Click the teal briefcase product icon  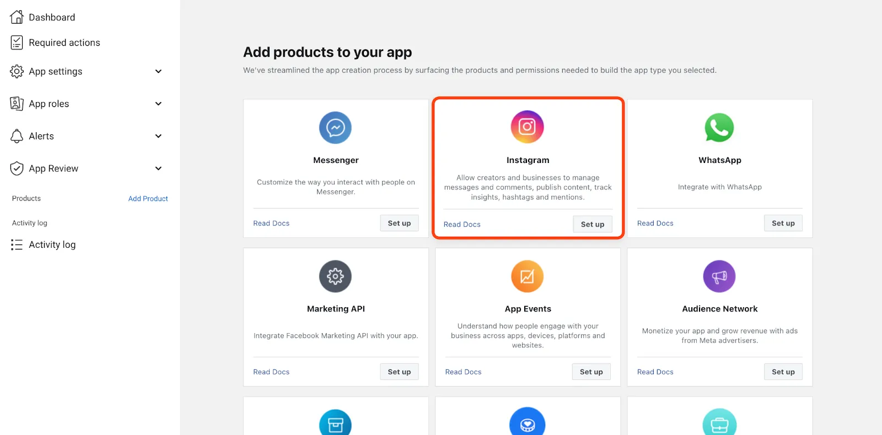719,423
